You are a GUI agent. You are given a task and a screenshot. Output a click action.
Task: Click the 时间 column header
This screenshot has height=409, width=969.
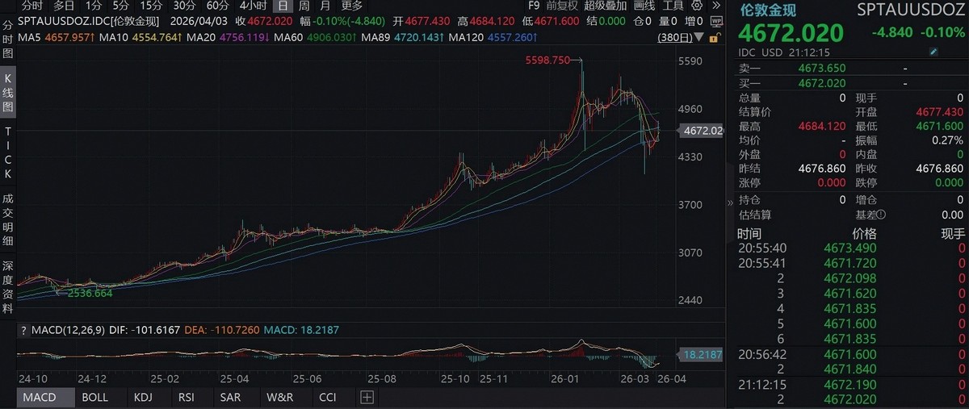coord(749,233)
